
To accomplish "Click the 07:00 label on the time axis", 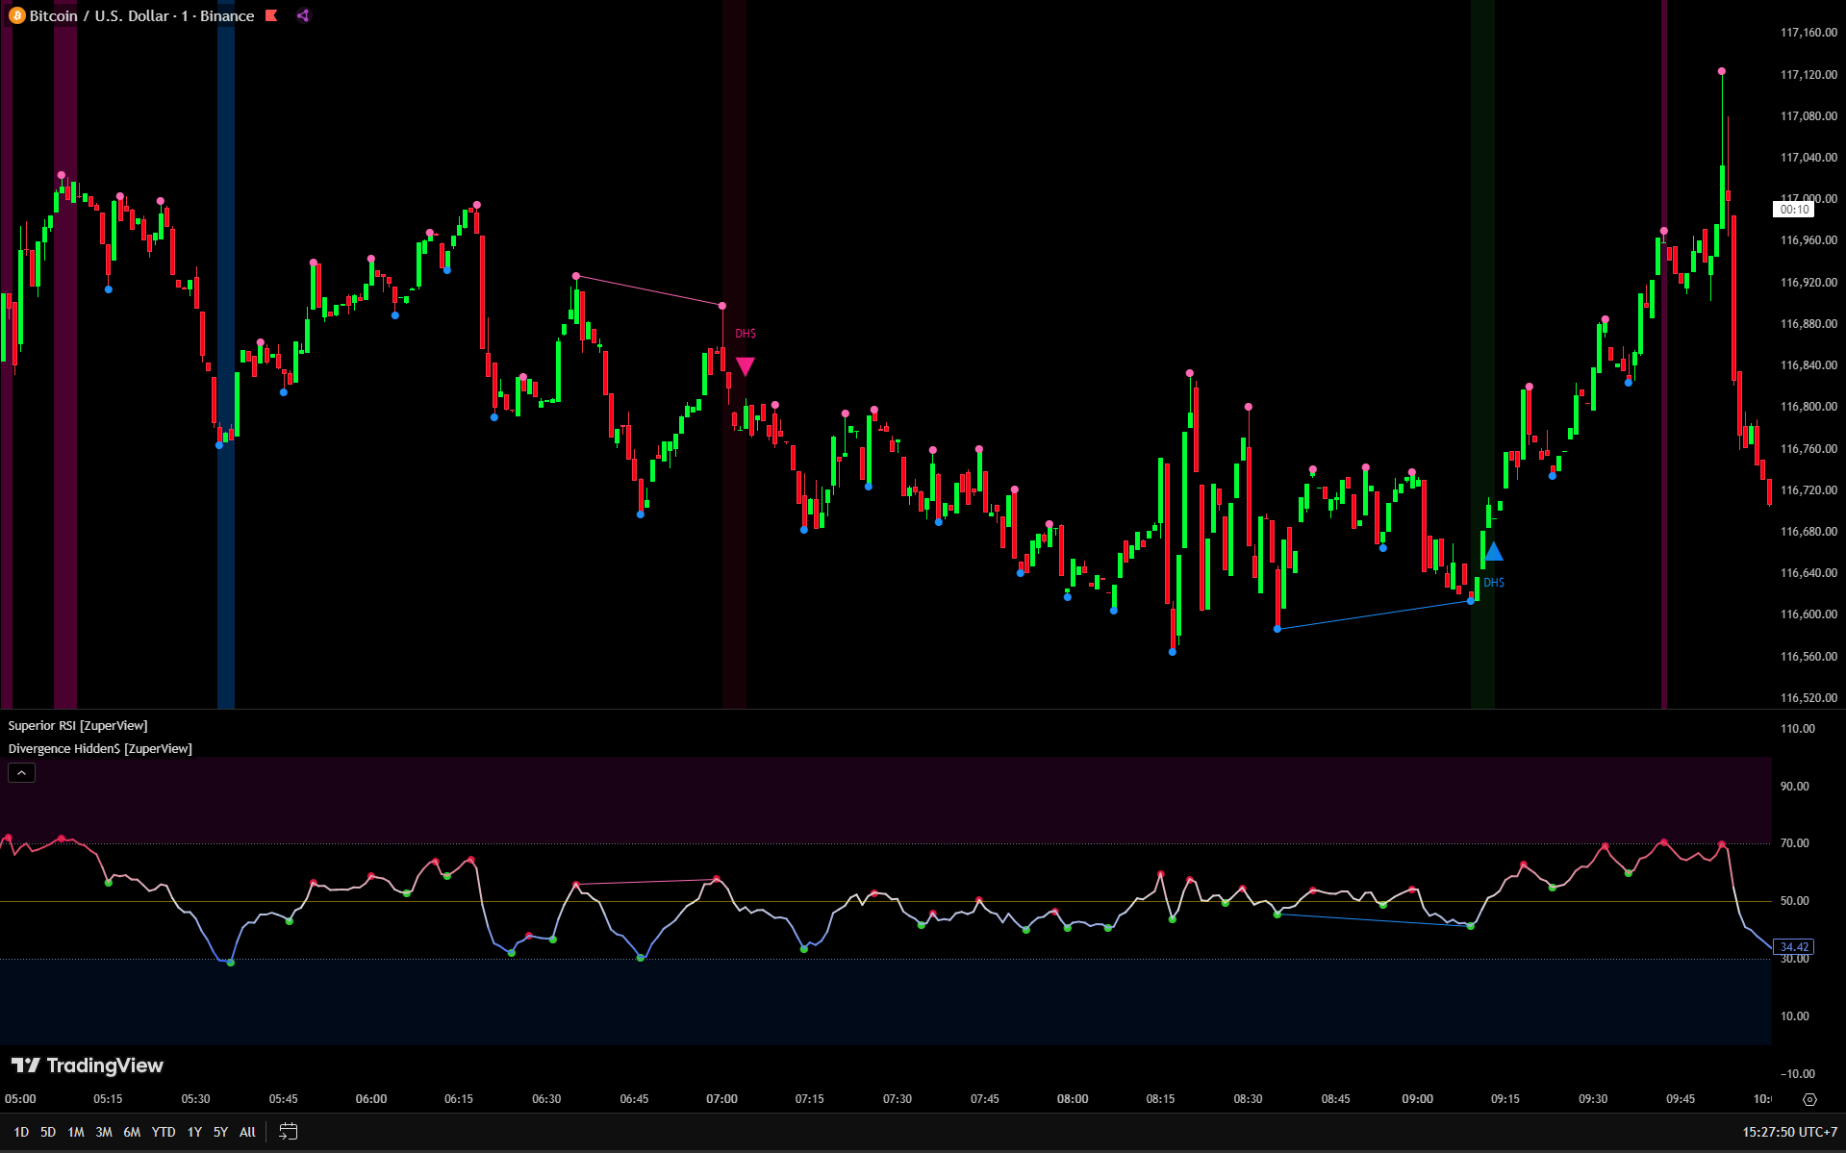I will pos(721,1098).
